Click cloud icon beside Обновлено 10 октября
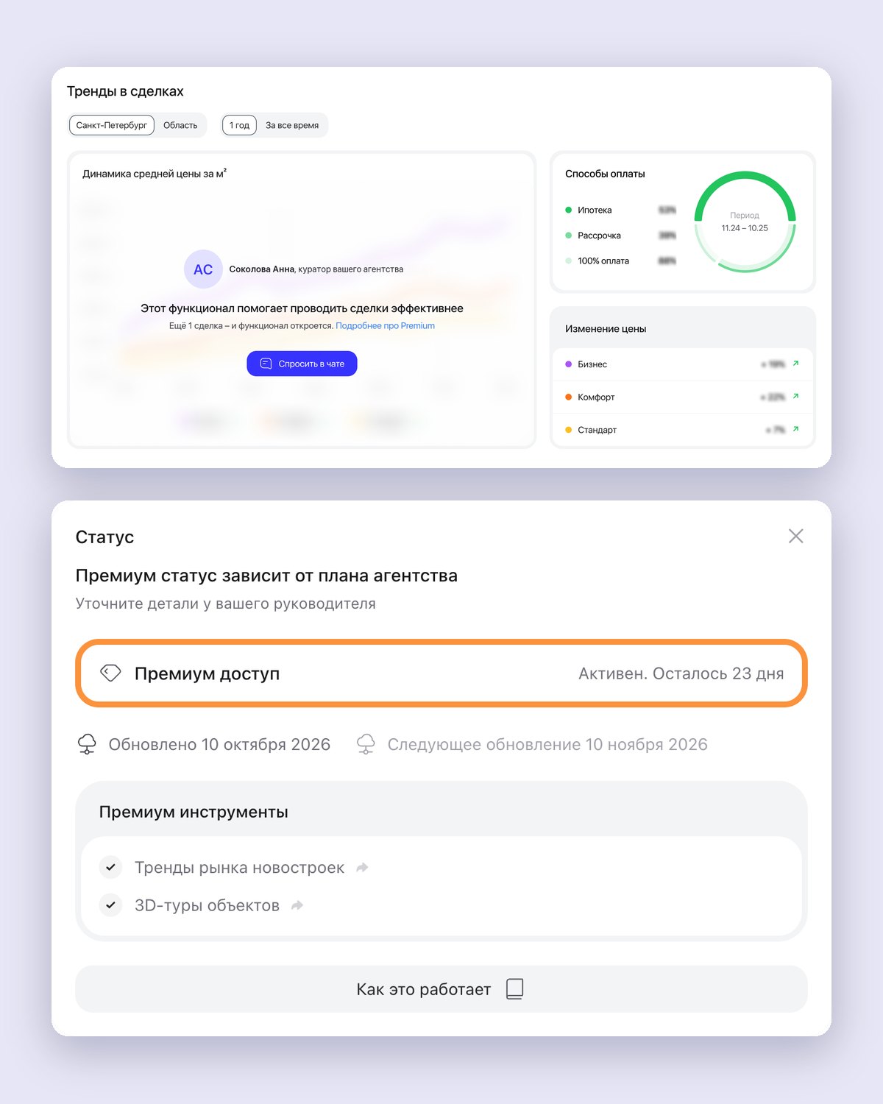 point(87,744)
